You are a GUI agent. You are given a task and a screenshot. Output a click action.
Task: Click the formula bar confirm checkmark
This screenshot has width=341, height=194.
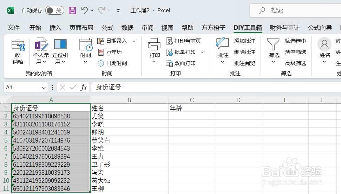click(x=73, y=87)
